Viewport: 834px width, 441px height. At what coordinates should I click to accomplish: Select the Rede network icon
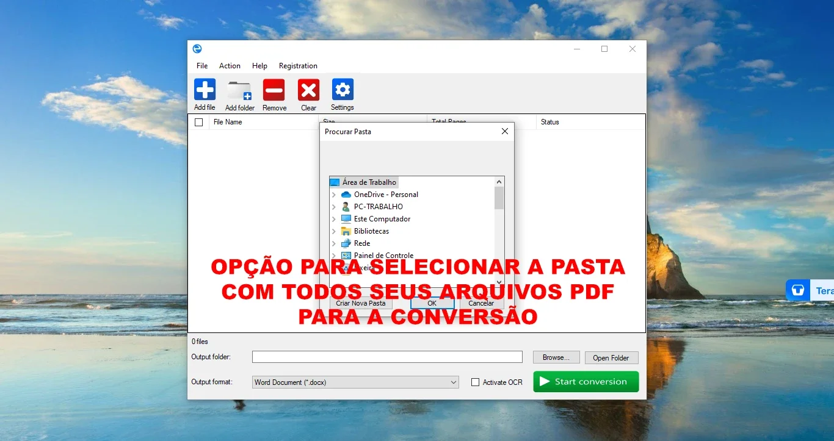click(x=346, y=243)
